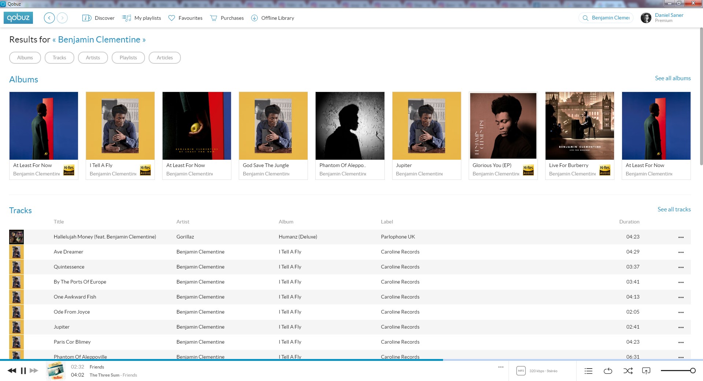Image resolution: width=703 pixels, height=381 pixels.
Task: Filter results by Artists
Action: pyautogui.click(x=93, y=58)
